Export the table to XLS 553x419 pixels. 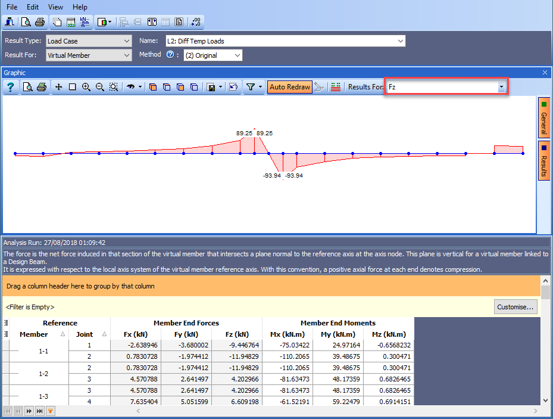(x=71, y=22)
